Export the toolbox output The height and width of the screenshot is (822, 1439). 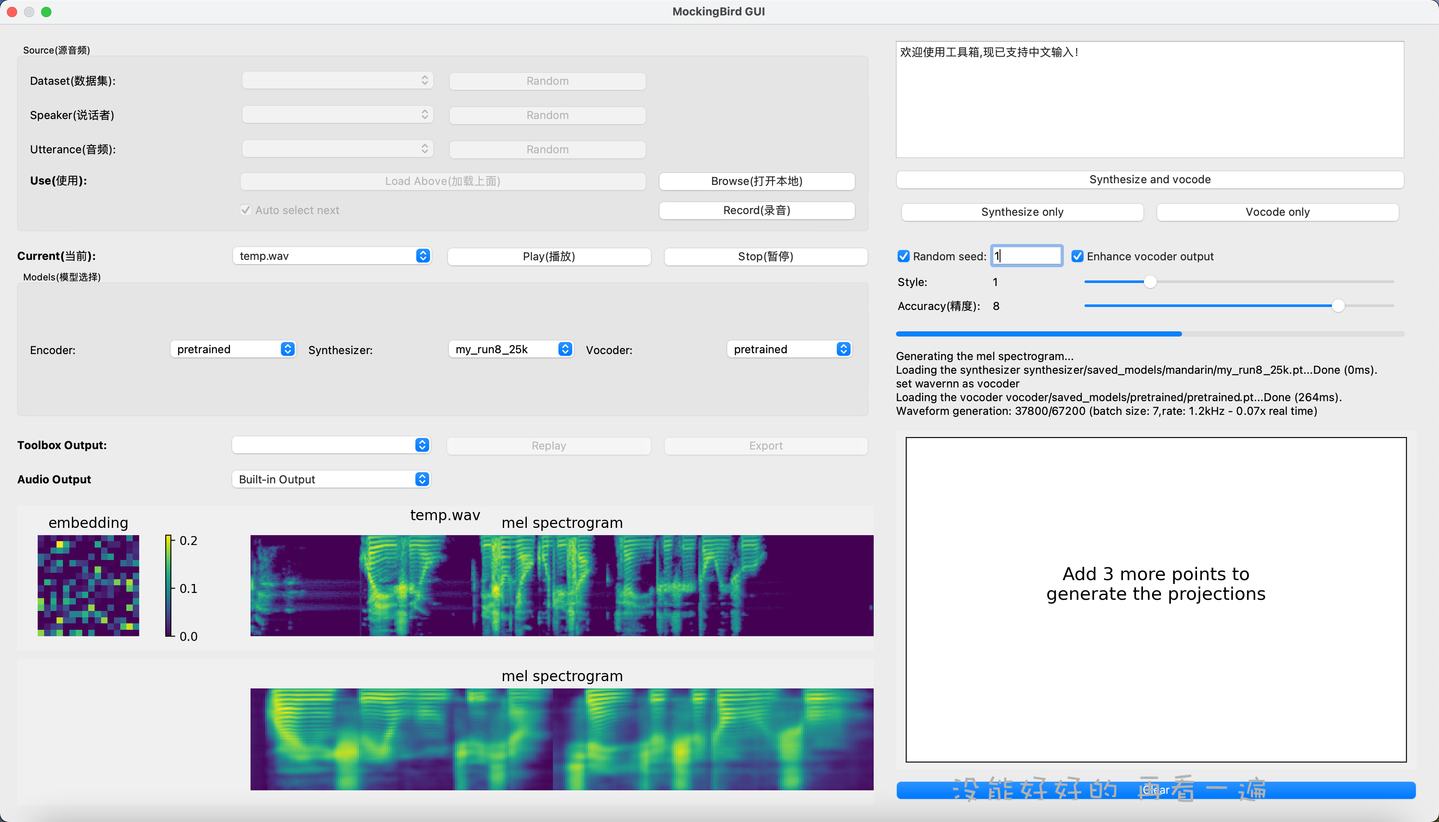click(x=764, y=445)
